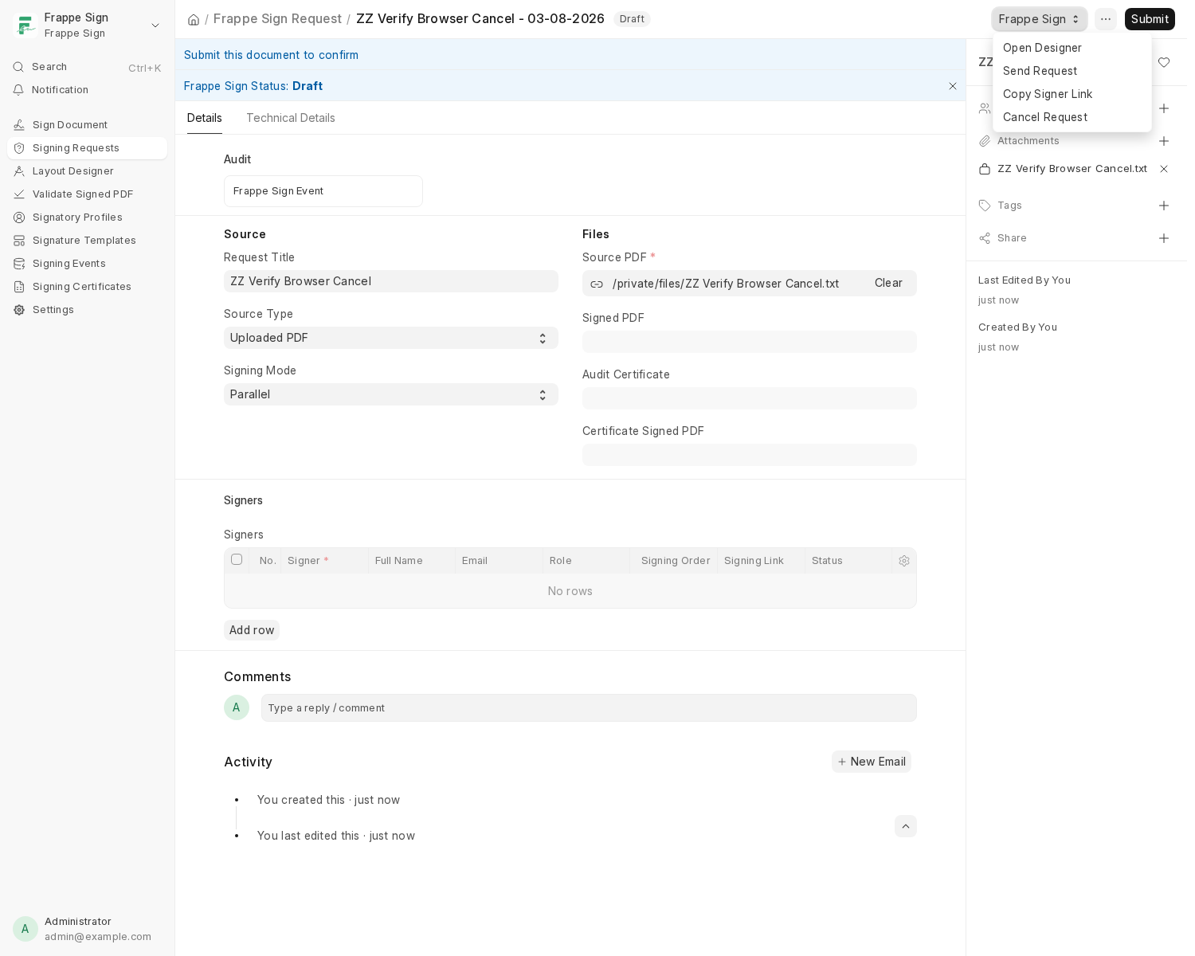Switch to the Details tab
Viewport: 1195px width, 956px height.
pyautogui.click(x=205, y=118)
